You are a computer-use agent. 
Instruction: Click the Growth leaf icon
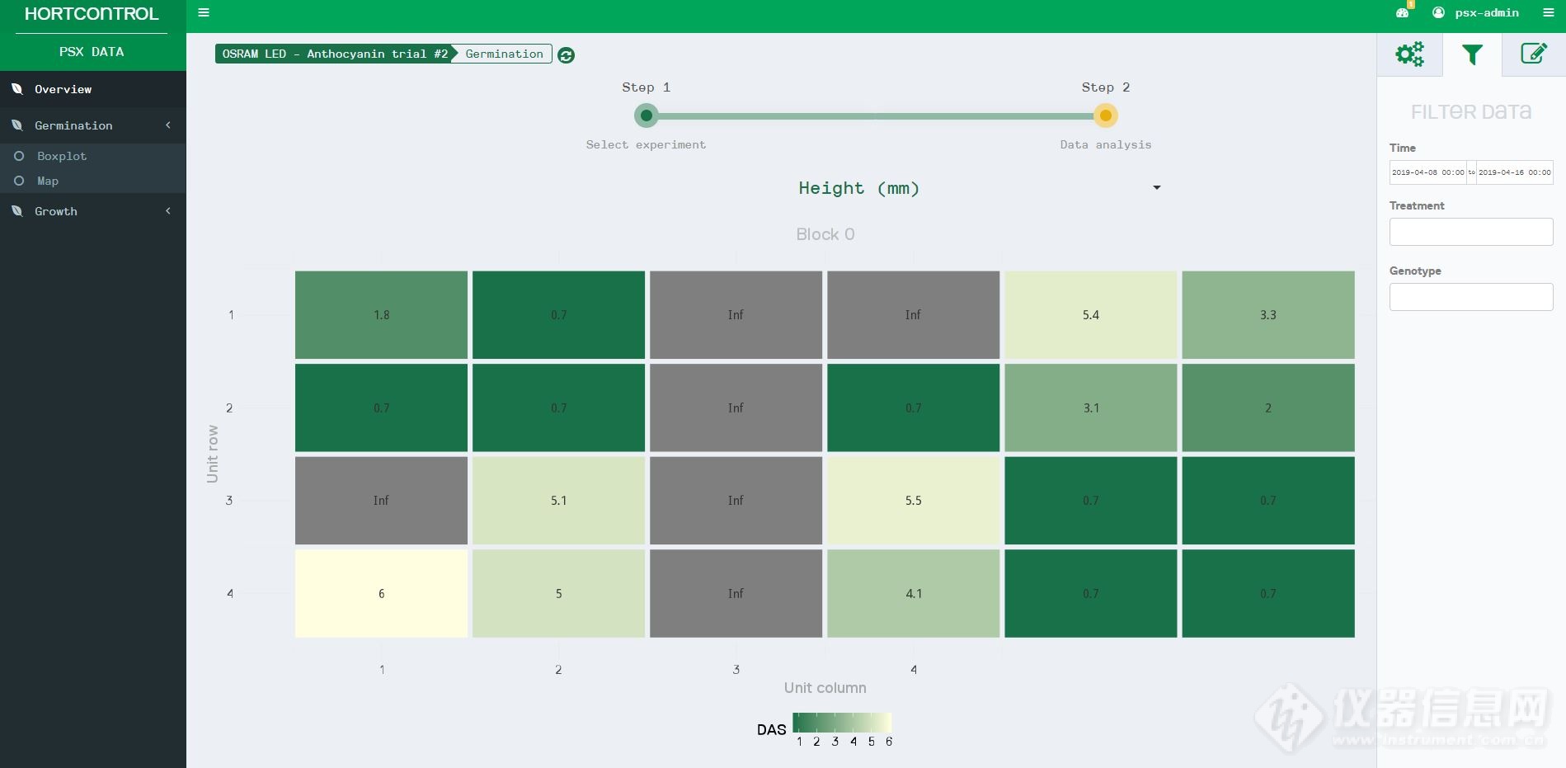17,211
